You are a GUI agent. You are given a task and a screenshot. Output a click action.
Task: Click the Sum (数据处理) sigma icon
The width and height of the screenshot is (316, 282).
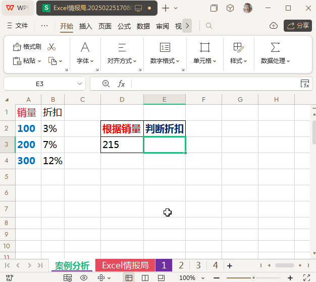pos(275,47)
